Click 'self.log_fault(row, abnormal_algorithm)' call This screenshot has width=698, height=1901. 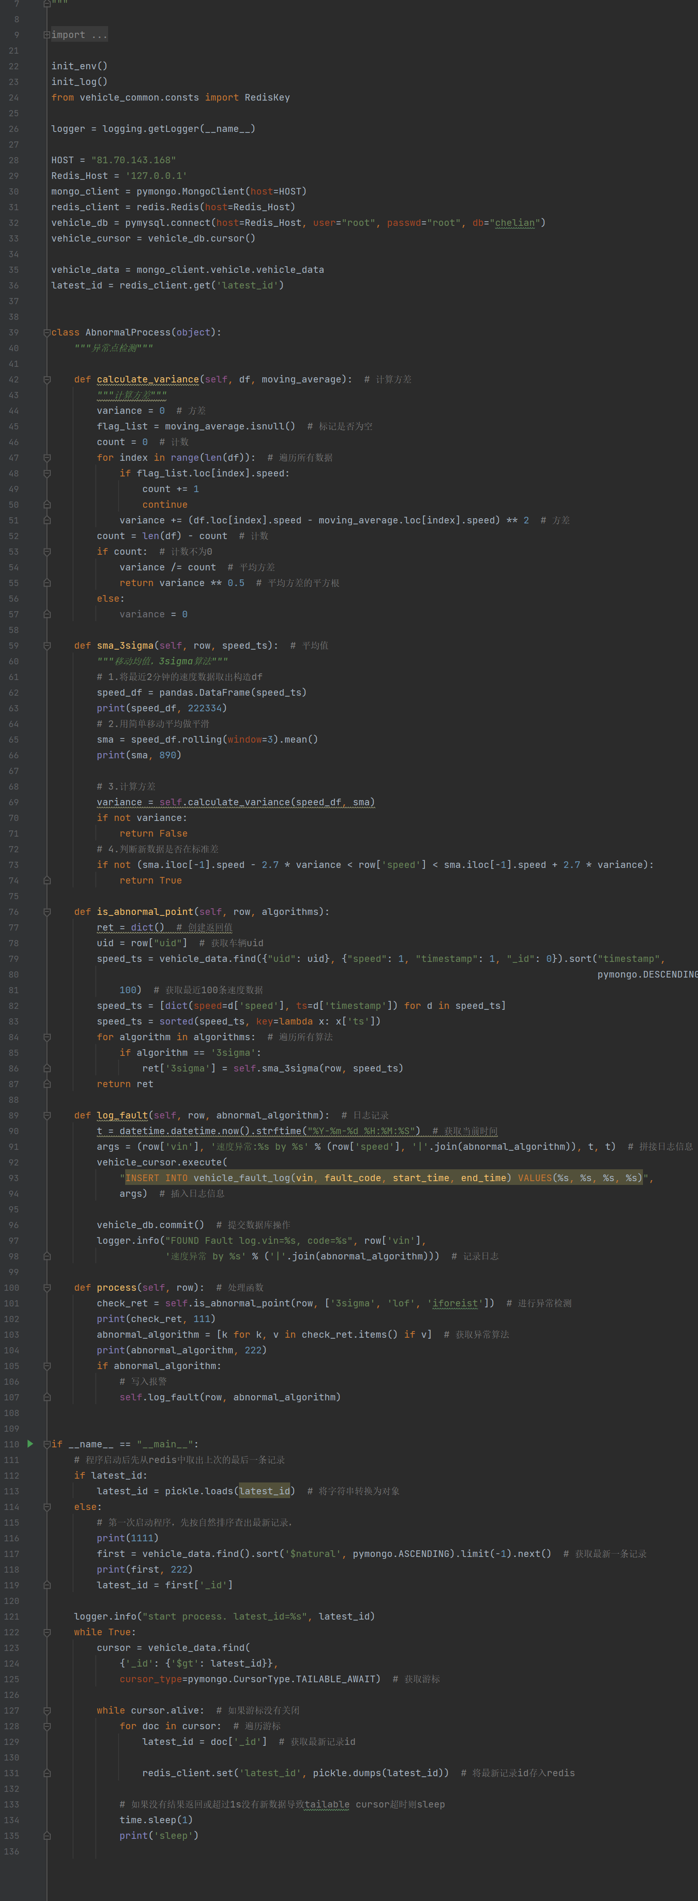pos(230,1398)
